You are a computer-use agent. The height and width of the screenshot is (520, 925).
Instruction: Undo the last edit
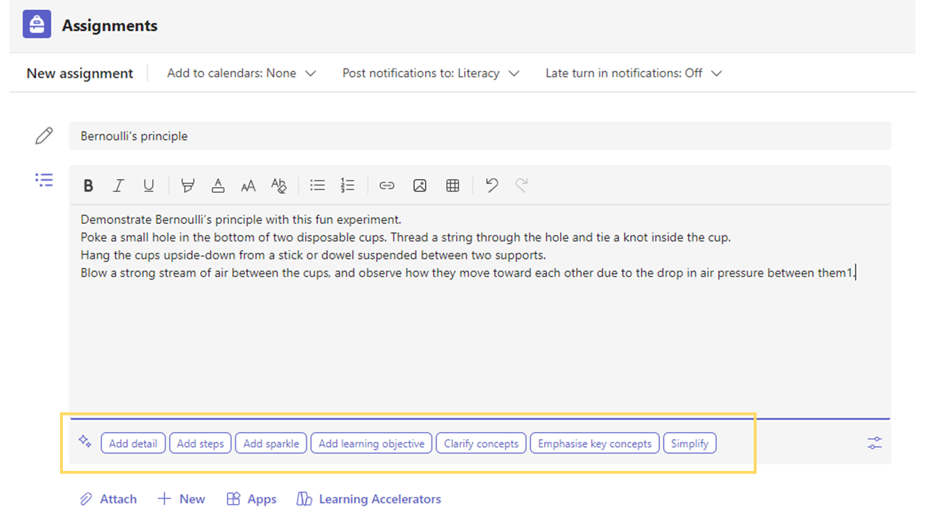coord(492,186)
